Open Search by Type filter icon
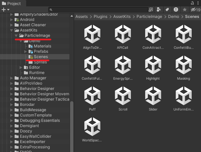 tap(159, 10)
